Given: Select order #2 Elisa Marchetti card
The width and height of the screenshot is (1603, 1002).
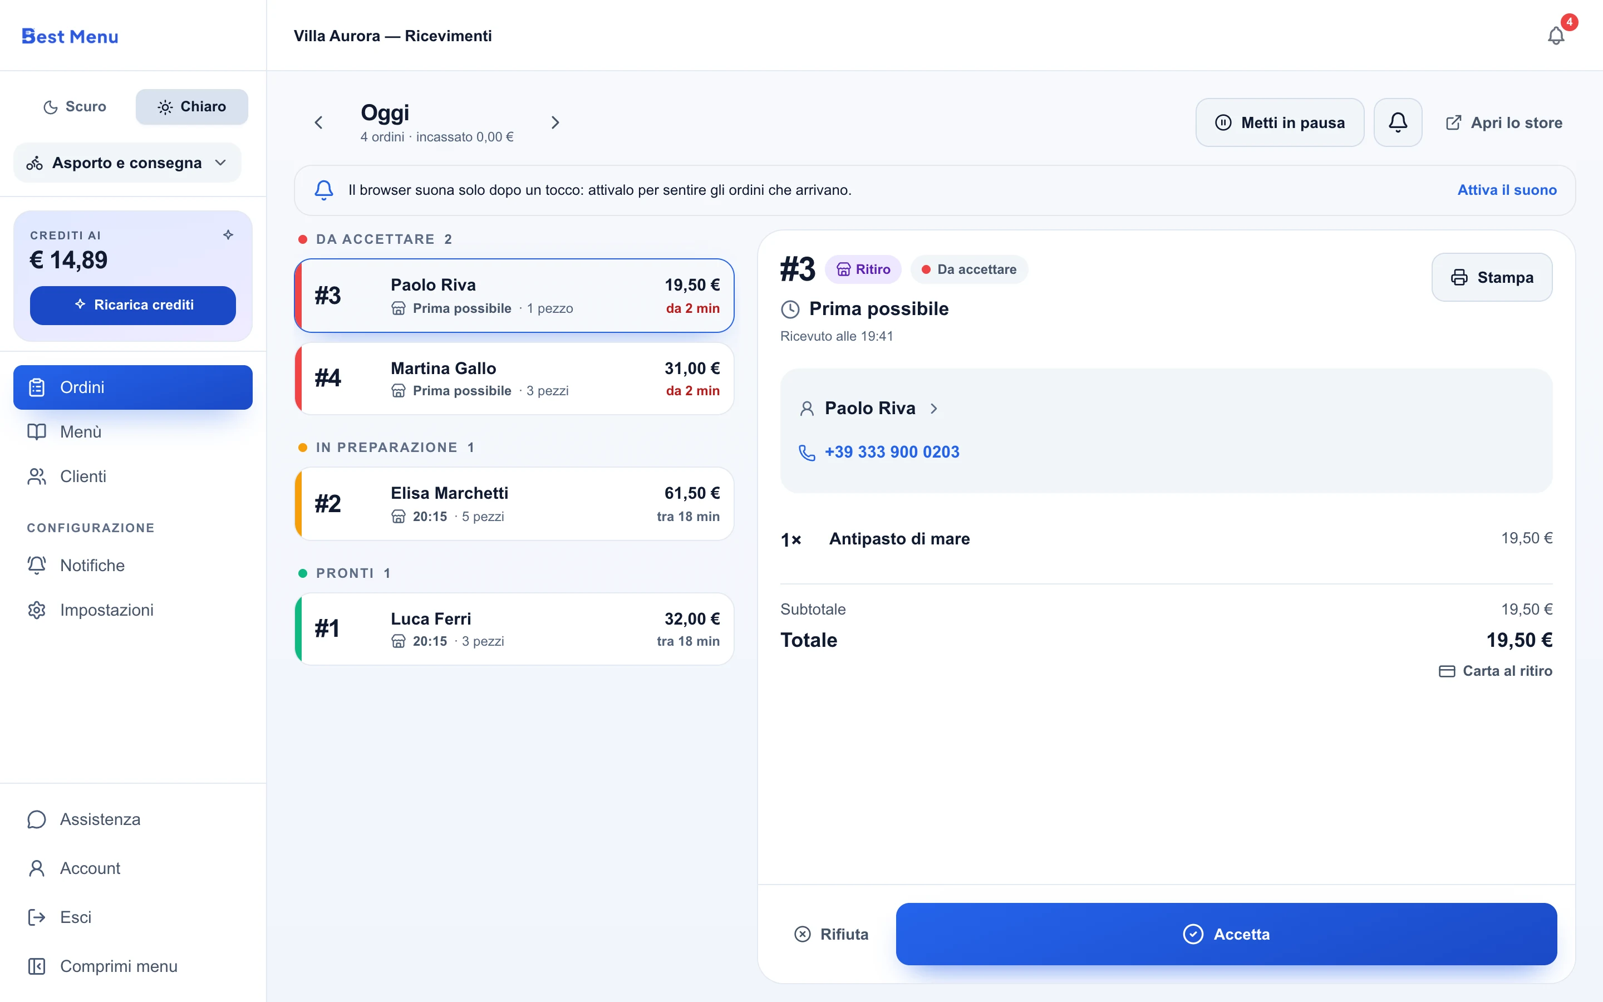Looking at the screenshot, I should (x=514, y=504).
